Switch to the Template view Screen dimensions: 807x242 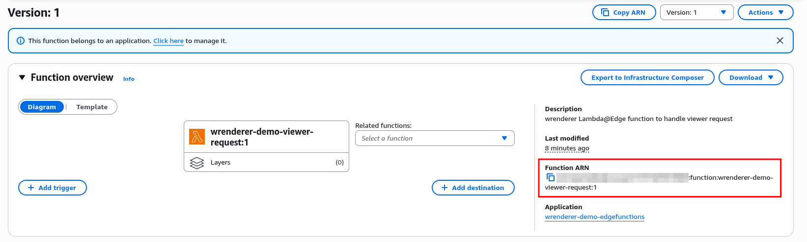tap(92, 107)
